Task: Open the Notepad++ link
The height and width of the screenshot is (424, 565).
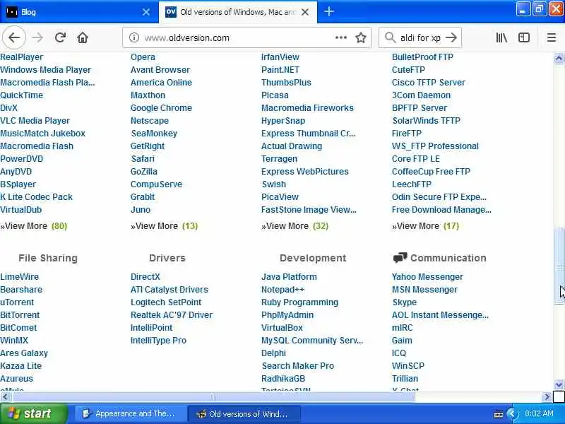Action: [283, 290]
